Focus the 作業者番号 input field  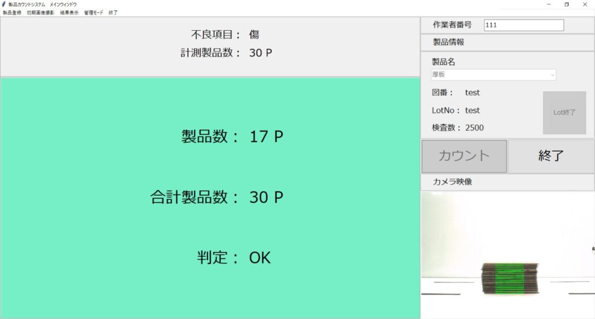click(x=524, y=25)
